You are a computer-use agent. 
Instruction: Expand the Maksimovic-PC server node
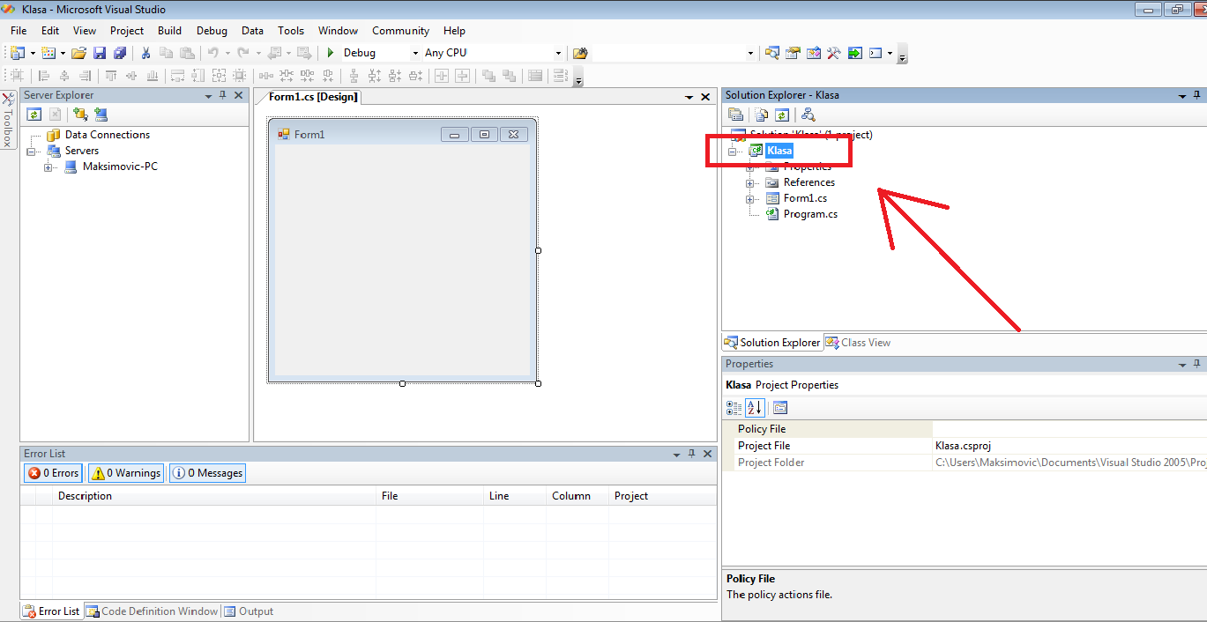click(x=48, y=167)
